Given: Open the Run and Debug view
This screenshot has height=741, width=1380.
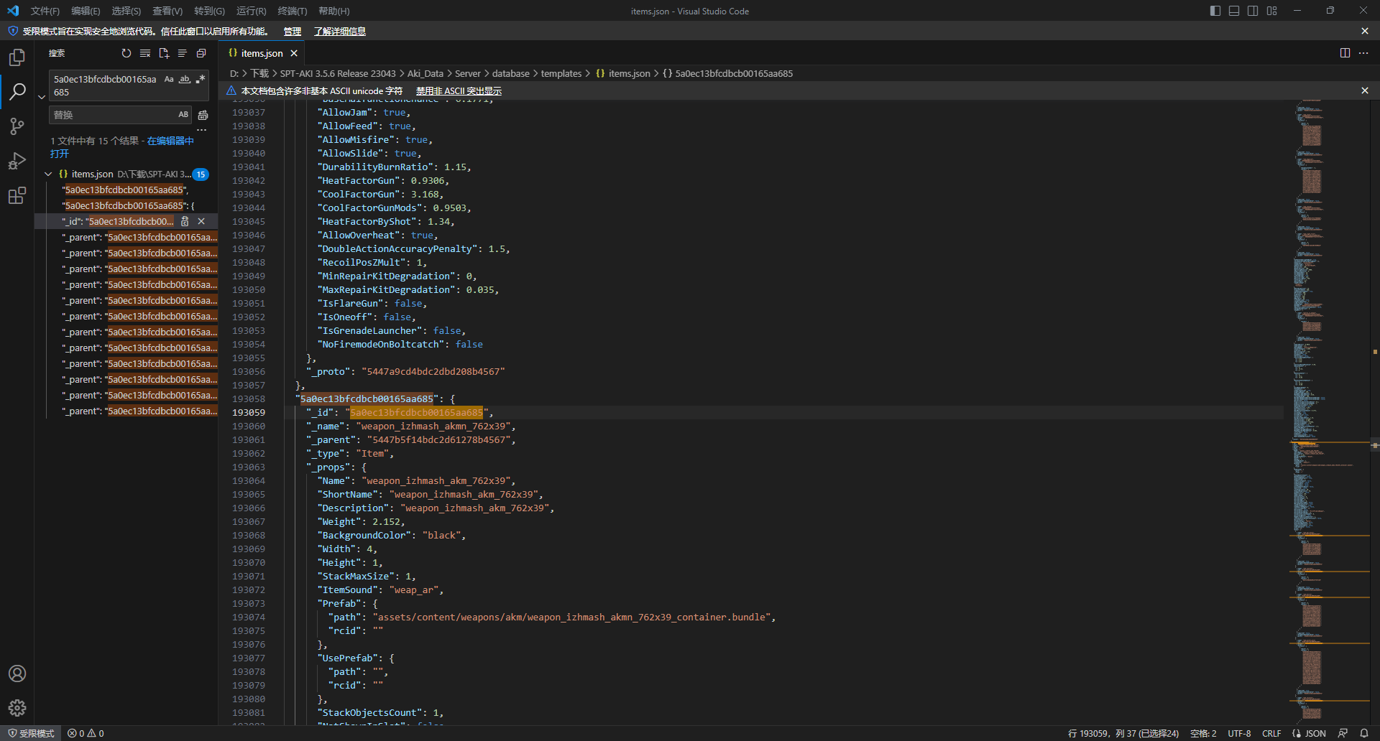Looking at the screenshot, I should pyautogui.click(x=17, y=161).
